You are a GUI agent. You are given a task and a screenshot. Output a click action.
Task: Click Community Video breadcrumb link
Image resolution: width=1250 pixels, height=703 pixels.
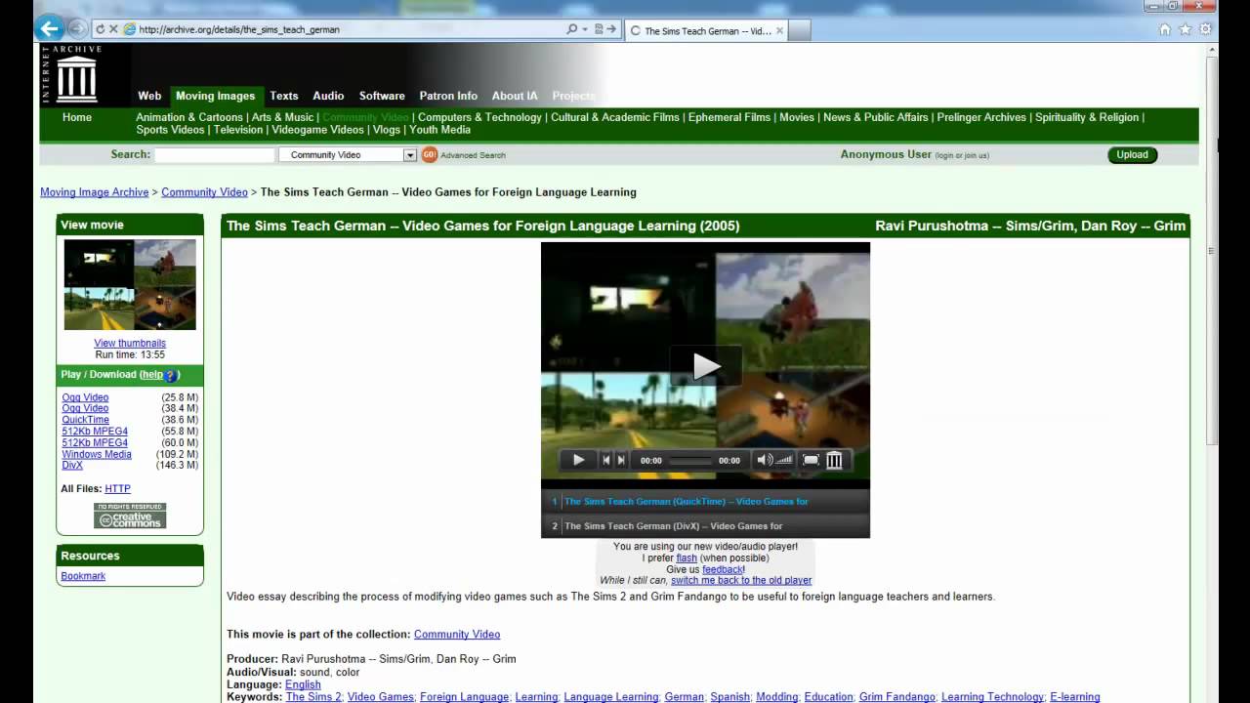[204, 192]
